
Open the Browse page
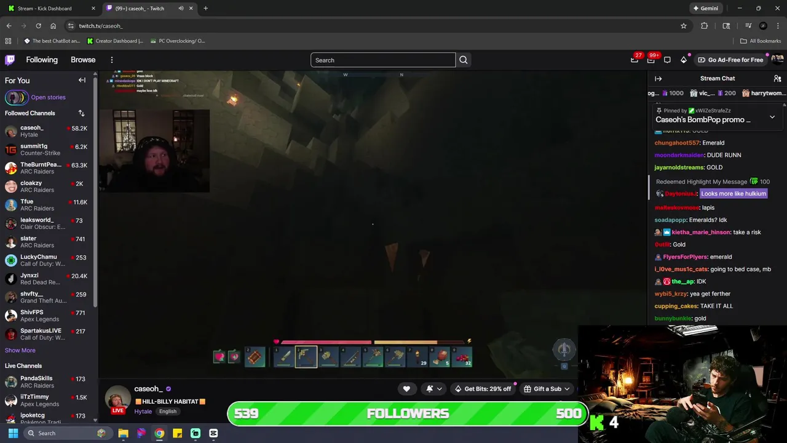(x=83, y=60)
